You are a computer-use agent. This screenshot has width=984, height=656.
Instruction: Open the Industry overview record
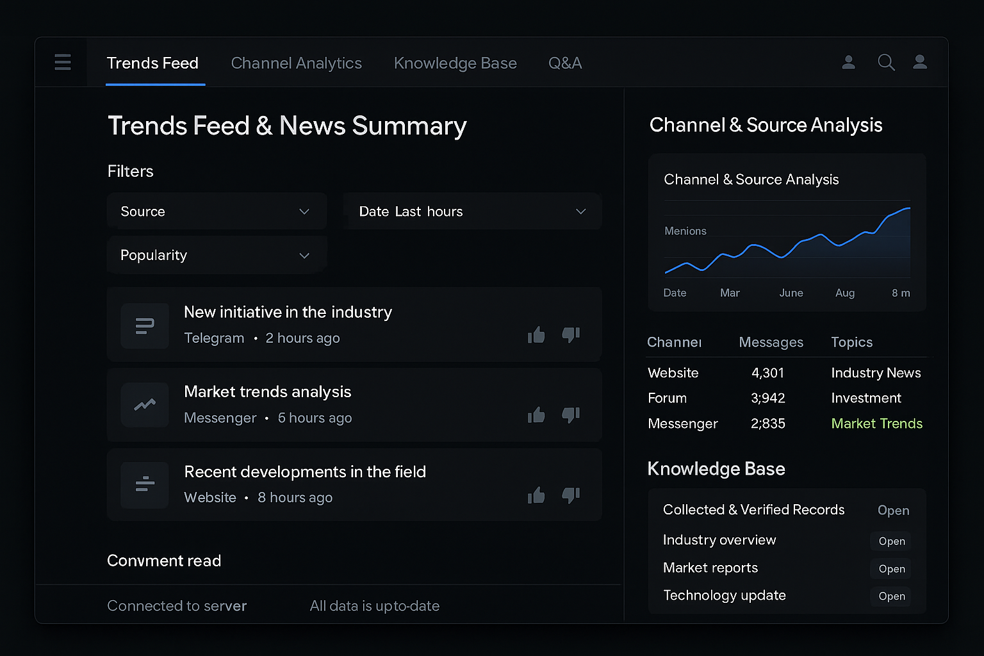coord(891,541)
